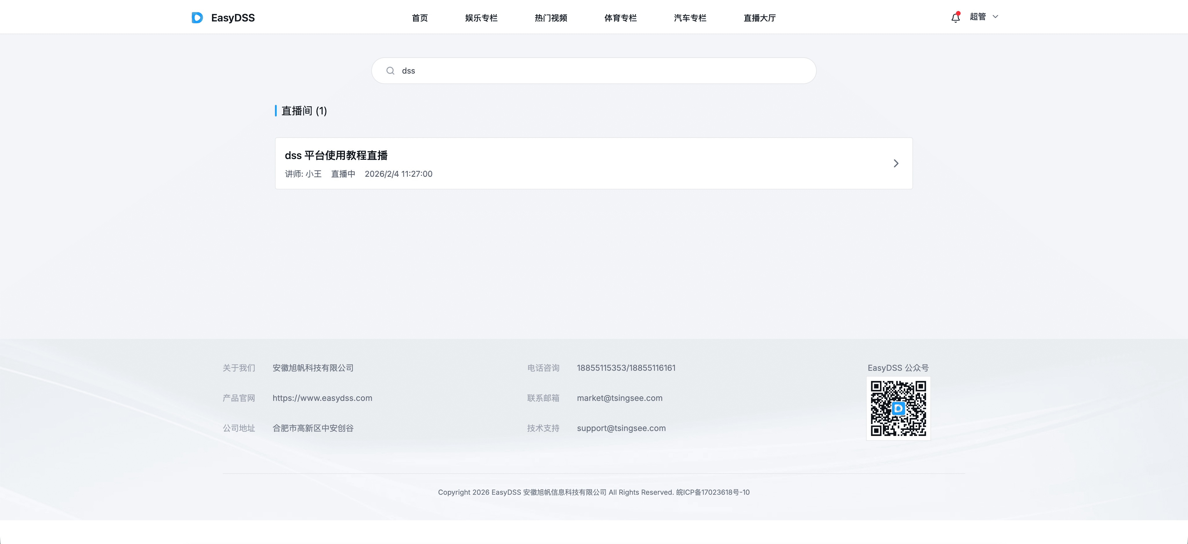
Task: Click the timestamp 2026/2/4 11:27:00
Action: 399,174
